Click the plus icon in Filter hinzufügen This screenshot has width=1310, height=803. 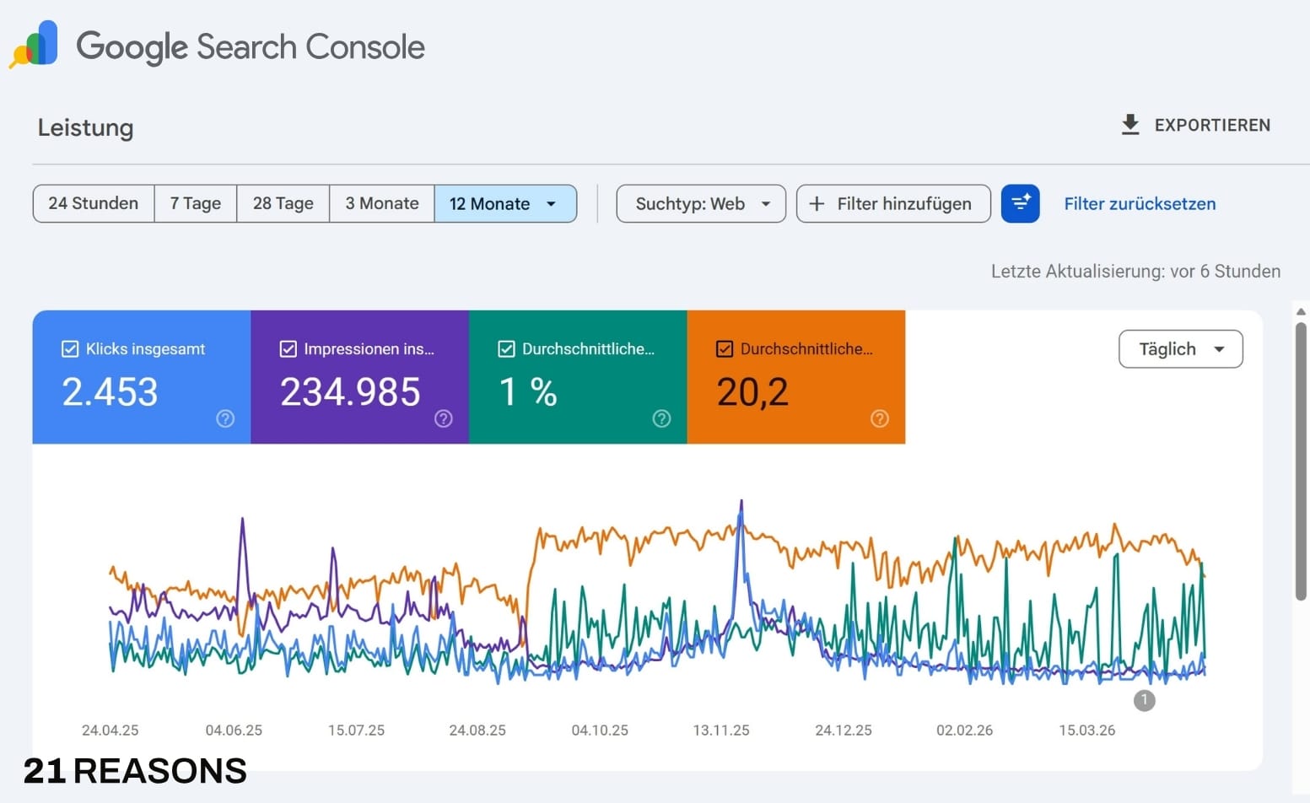pyautogui.click(x=816, y=203)
